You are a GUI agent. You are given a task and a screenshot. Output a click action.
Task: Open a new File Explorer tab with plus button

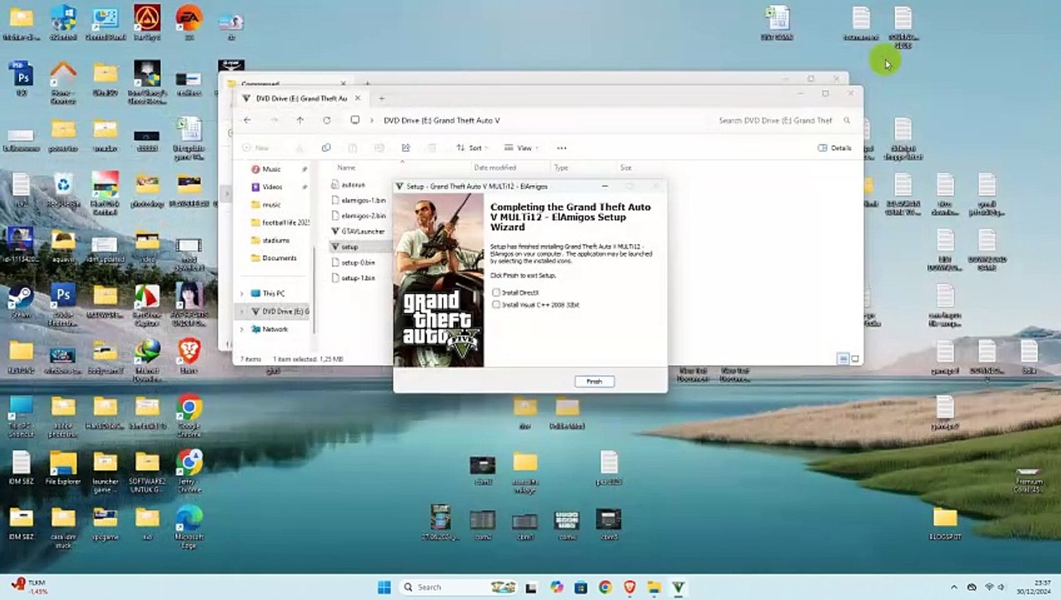click(382, 98)
